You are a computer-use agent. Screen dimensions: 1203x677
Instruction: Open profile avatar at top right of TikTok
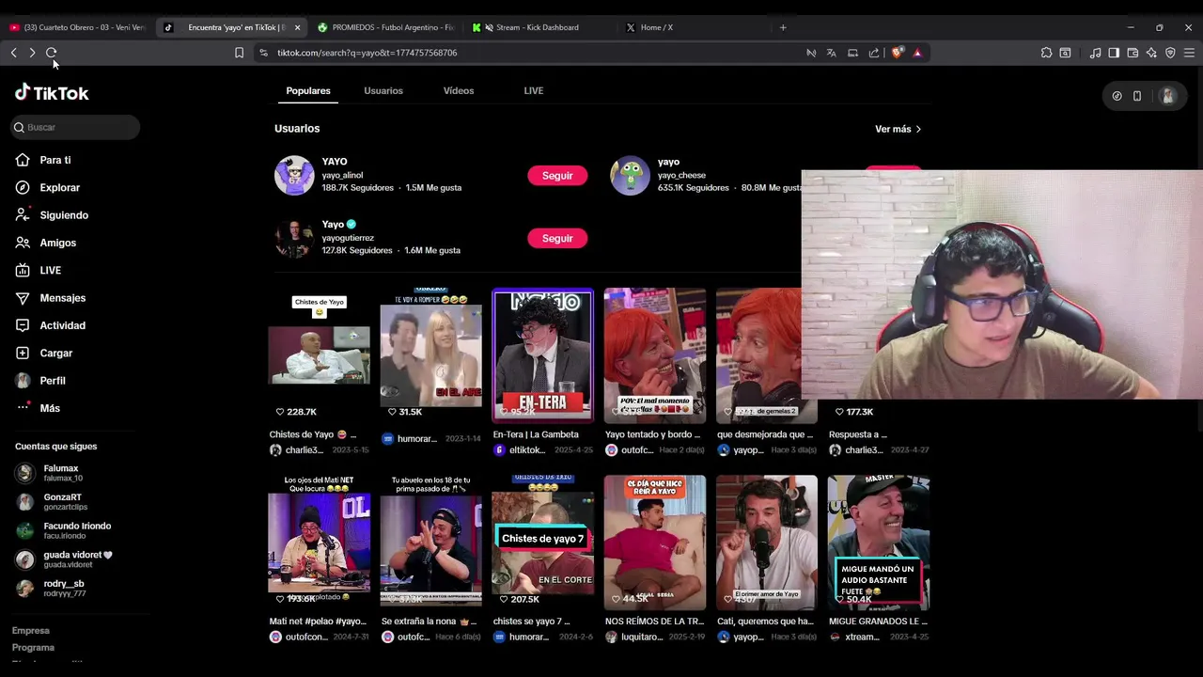click(x=1167, y=95)
